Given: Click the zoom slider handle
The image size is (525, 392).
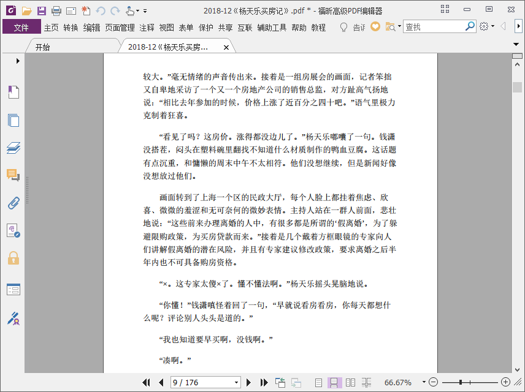Looking at the screenshot, I should coord(461,382).
